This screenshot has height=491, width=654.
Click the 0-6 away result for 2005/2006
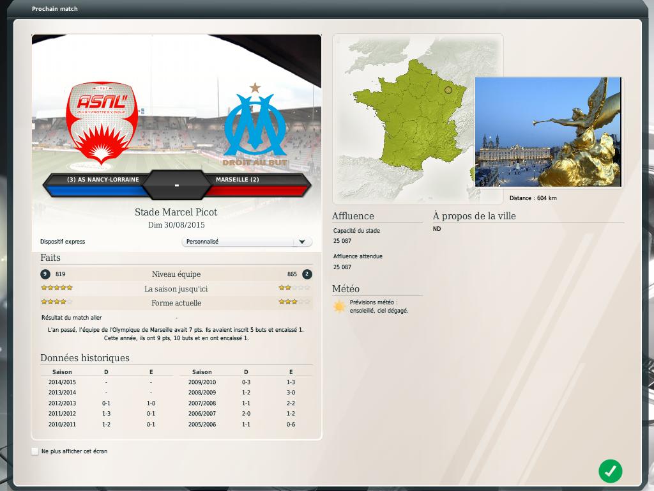click(291, 425)
